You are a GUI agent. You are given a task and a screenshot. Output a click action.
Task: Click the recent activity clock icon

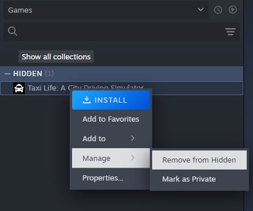pos(218,10)
